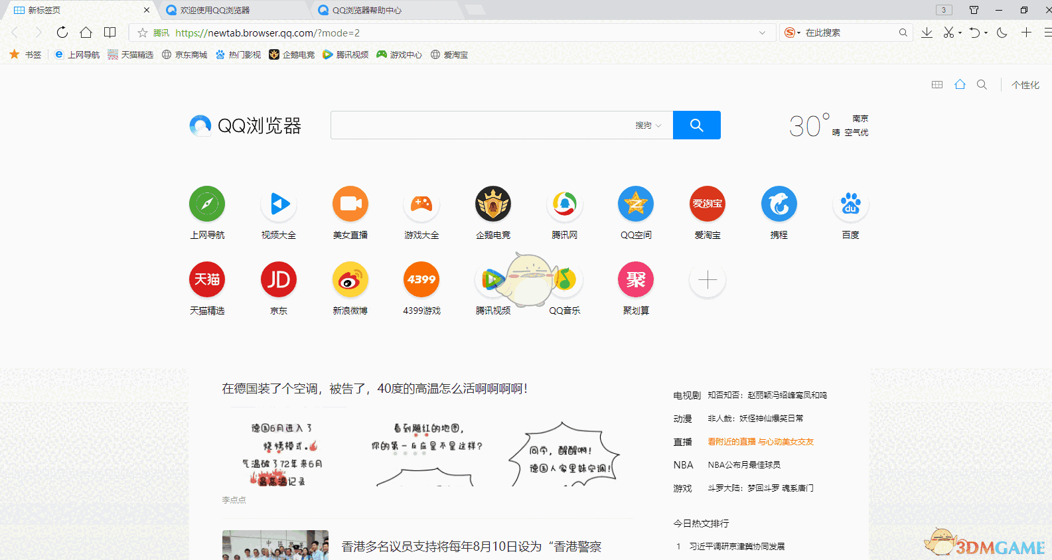This screenshot has height=560, width=1052.
Task: Open the 知否知否 TV drama link
Action: [767, 395]
